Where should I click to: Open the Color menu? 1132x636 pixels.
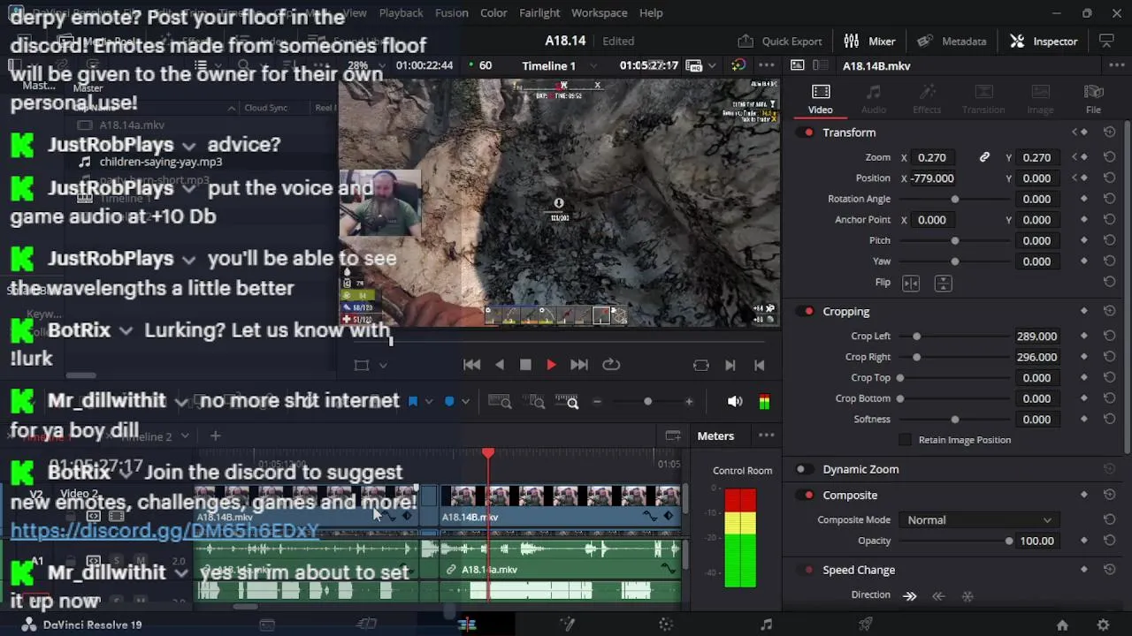(x=493, y=12)
